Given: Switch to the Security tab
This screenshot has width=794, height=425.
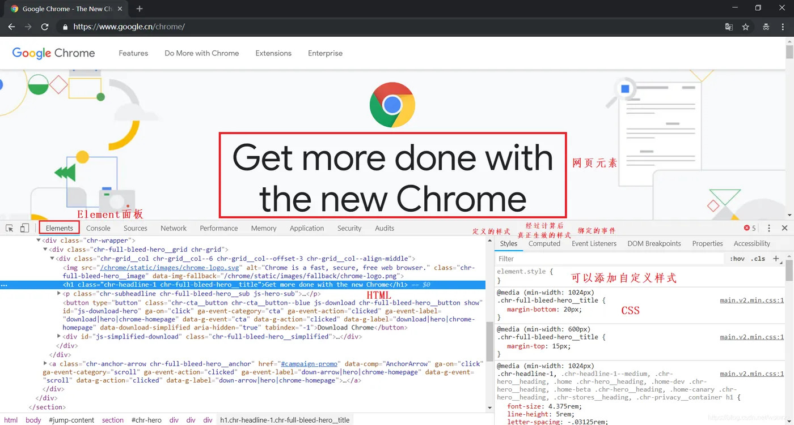Looking at the screenshot, I should [x=349, y=228].
